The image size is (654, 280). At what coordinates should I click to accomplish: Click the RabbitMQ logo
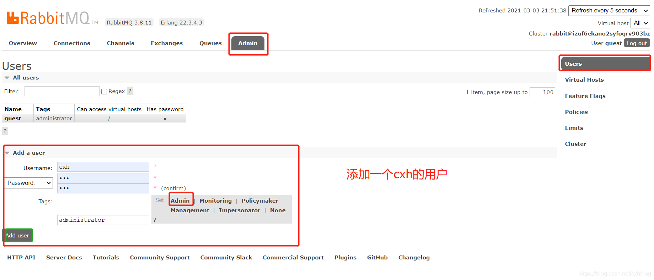[52, 18]
